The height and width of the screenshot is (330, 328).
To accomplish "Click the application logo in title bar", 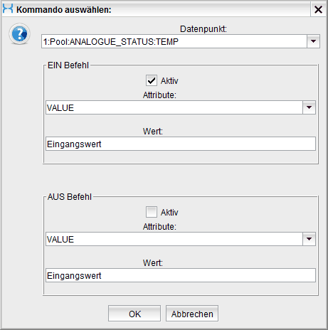I will click(8, 9).
